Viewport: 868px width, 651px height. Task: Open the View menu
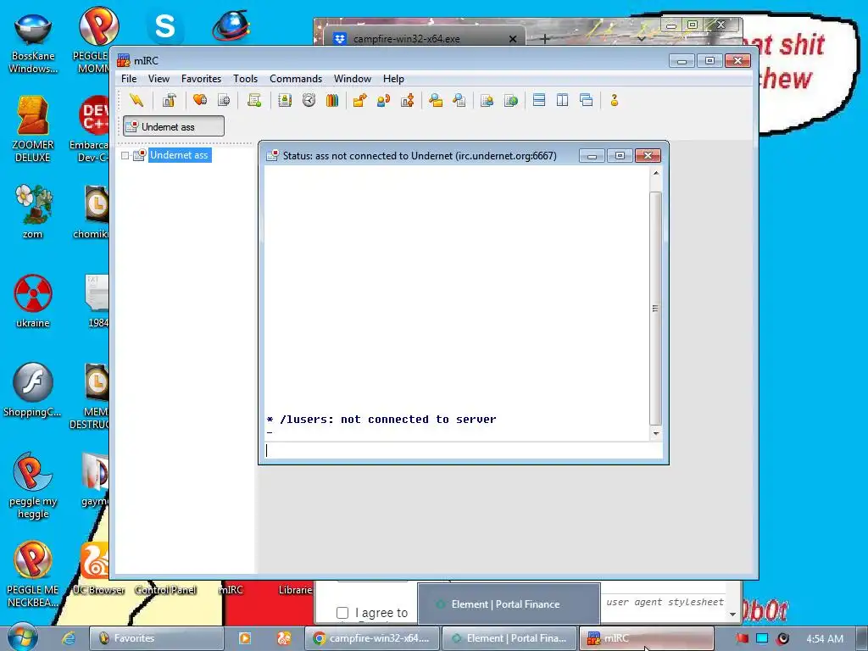pos(159,79)
